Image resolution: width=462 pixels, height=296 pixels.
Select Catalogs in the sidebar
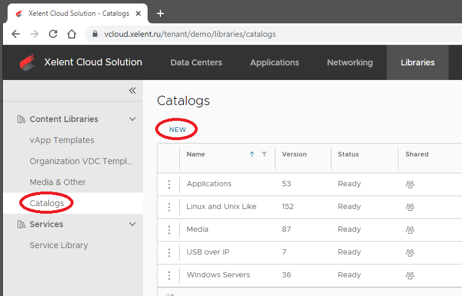coord(47,203)
